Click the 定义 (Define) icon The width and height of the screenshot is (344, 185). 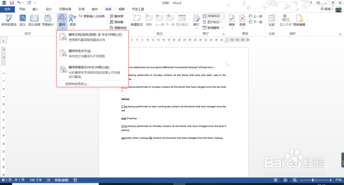coord(23,20)
